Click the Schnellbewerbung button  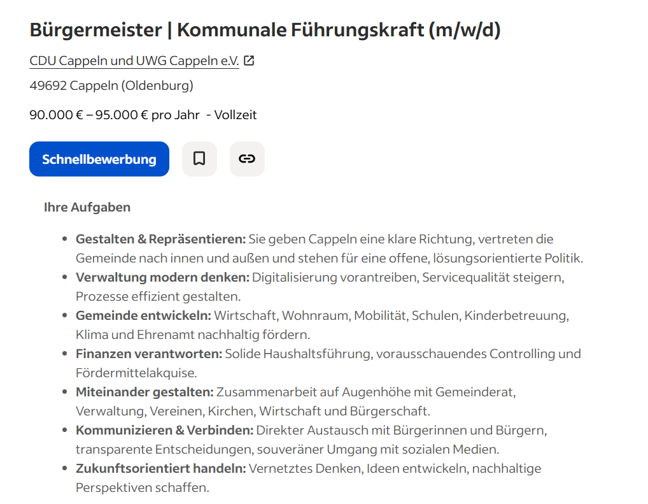coord(99,159)
